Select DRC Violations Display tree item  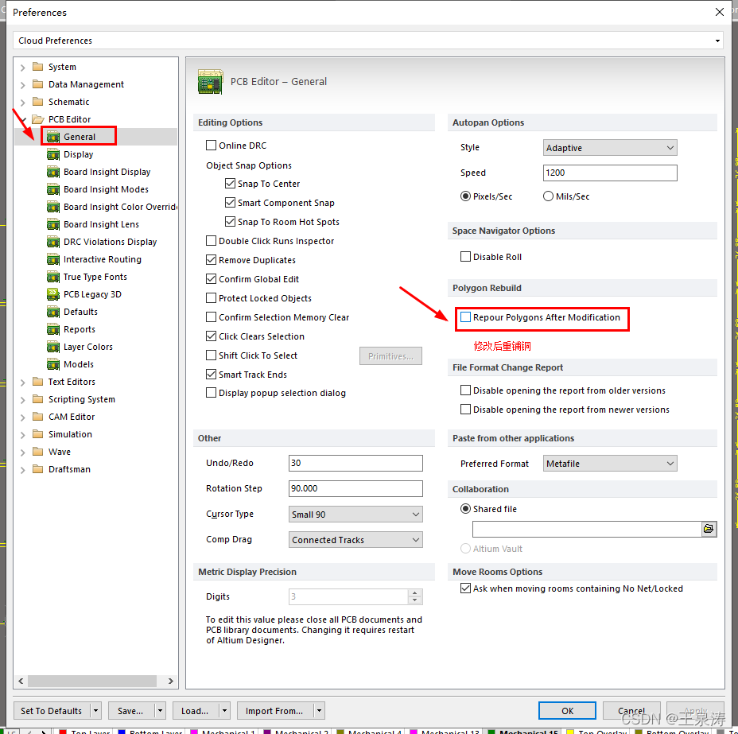point(110,242)
